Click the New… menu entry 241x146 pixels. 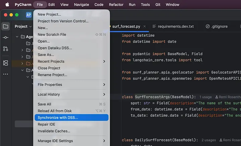pos(72,28)
